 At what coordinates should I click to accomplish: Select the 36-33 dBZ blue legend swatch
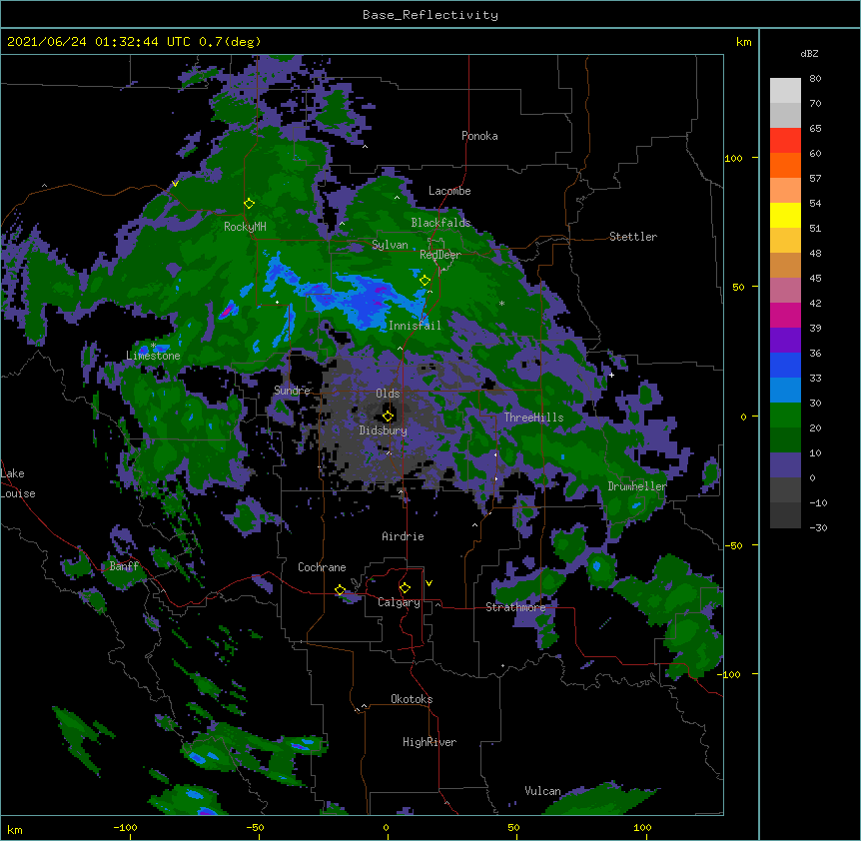tap(785, 365)
